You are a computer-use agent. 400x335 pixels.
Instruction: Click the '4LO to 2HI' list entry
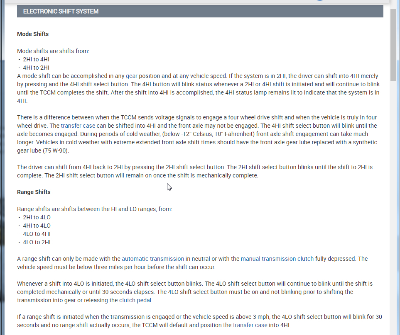coord(37,242)
